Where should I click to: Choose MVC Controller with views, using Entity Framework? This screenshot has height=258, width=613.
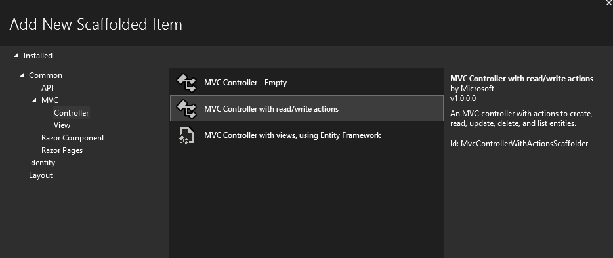click(x=307, y=135)
